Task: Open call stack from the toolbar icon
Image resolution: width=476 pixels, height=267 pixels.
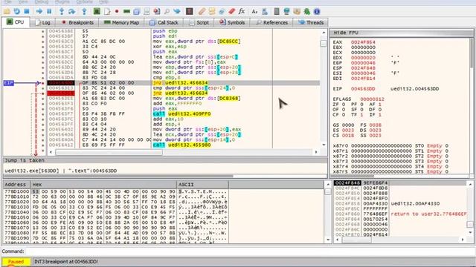Action: tap(137, 12)
